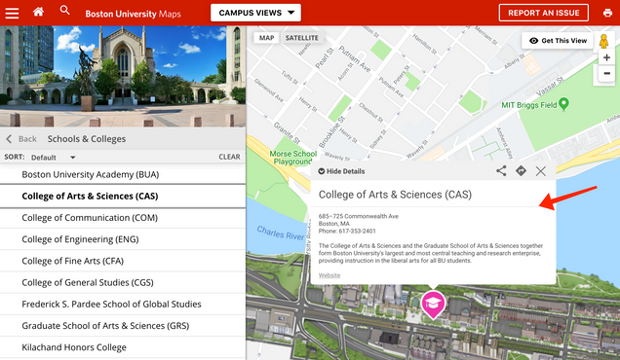Toggle Hide Details on info panel

point(341,171)
